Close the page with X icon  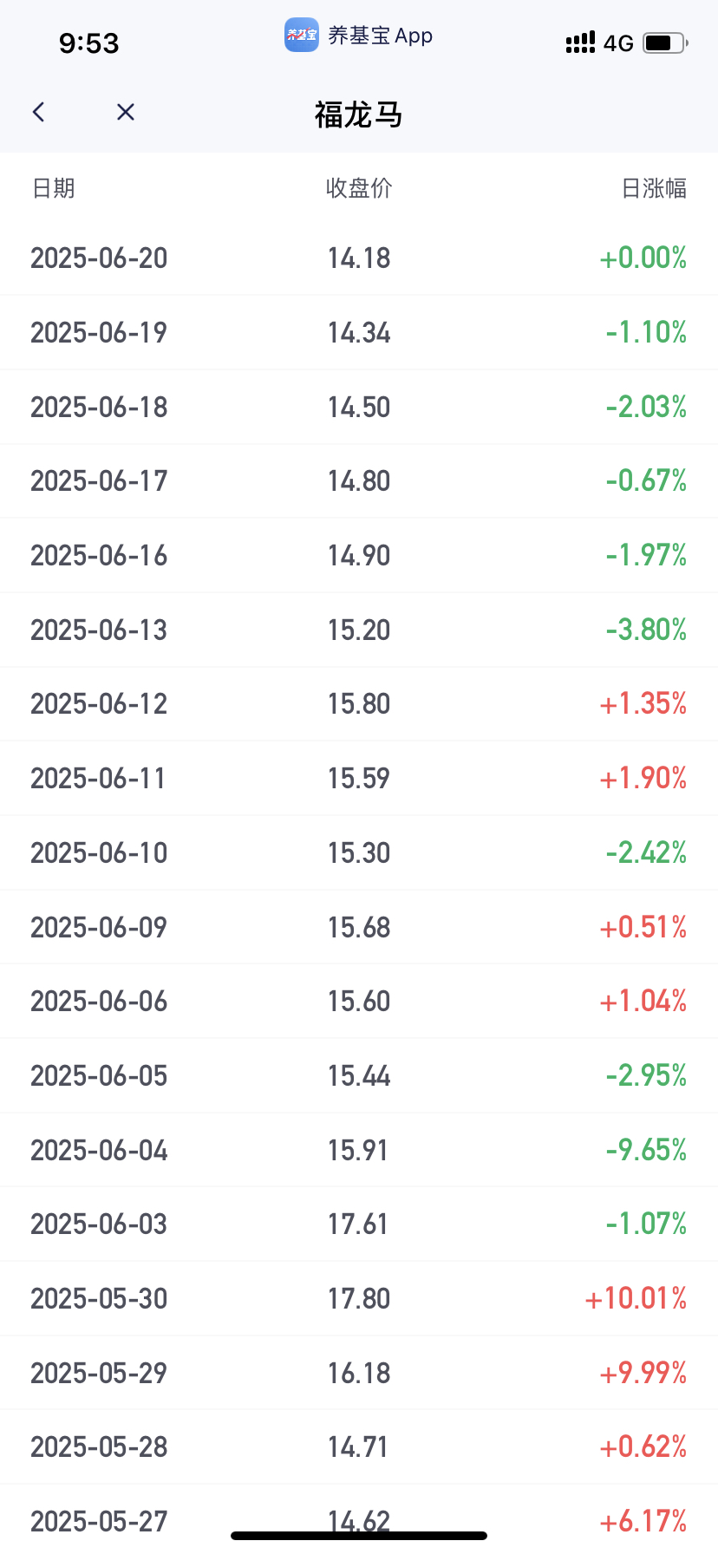pyautogui.click(x=126, y=112)
